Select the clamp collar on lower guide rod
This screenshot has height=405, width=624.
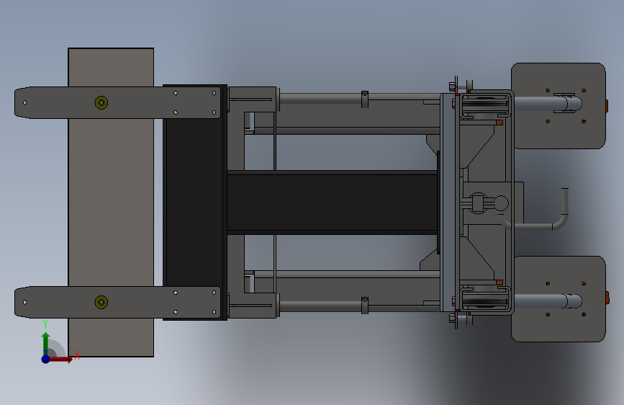364,306
